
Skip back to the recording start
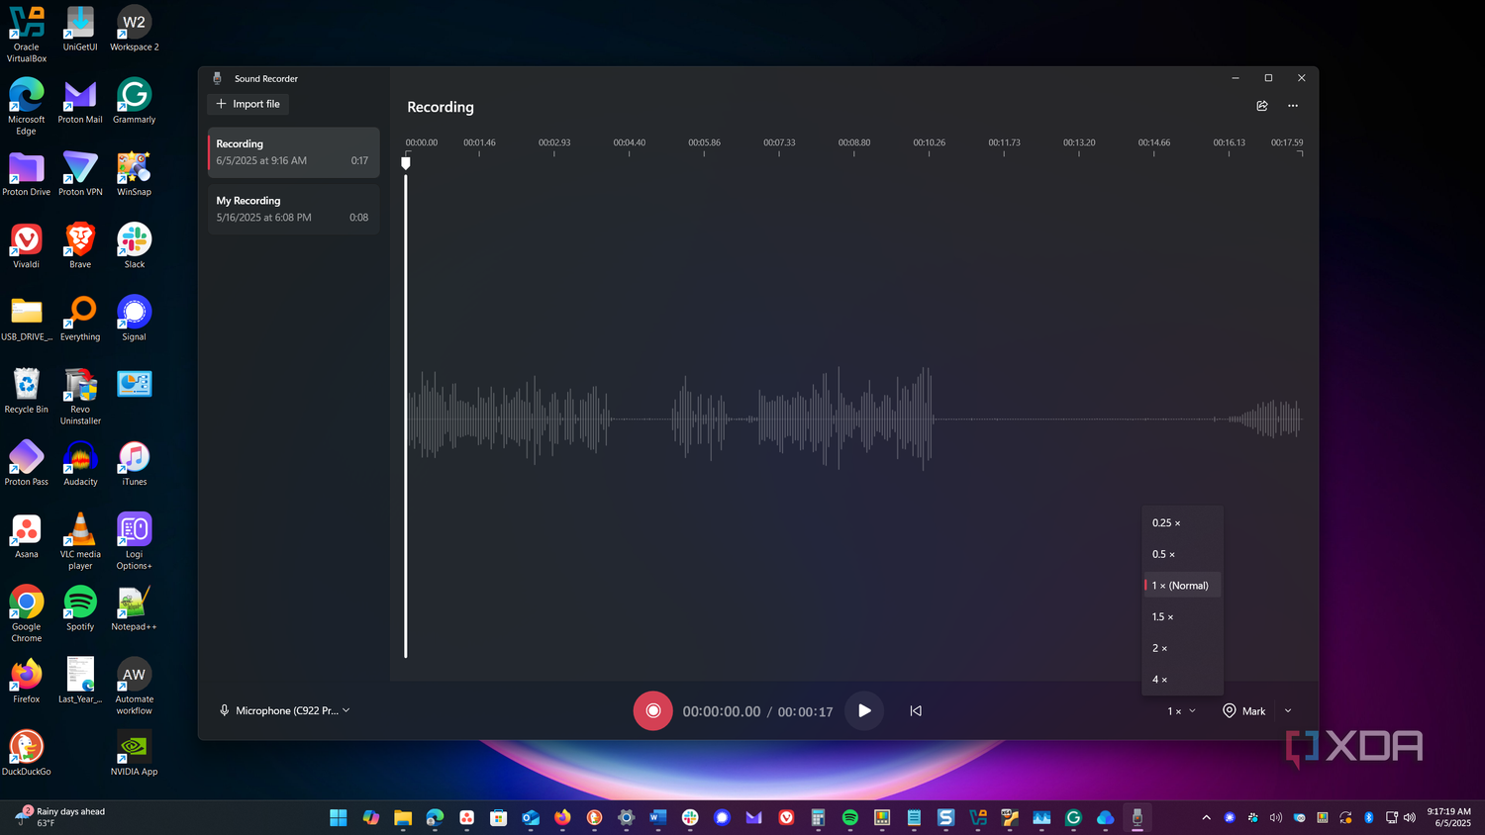pos(916,710)
